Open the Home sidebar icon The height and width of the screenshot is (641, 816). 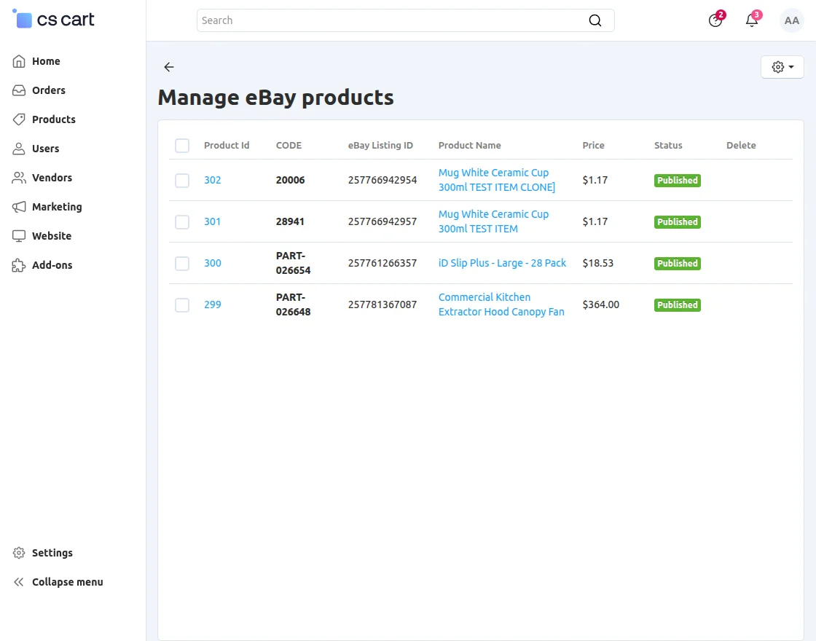19,61
